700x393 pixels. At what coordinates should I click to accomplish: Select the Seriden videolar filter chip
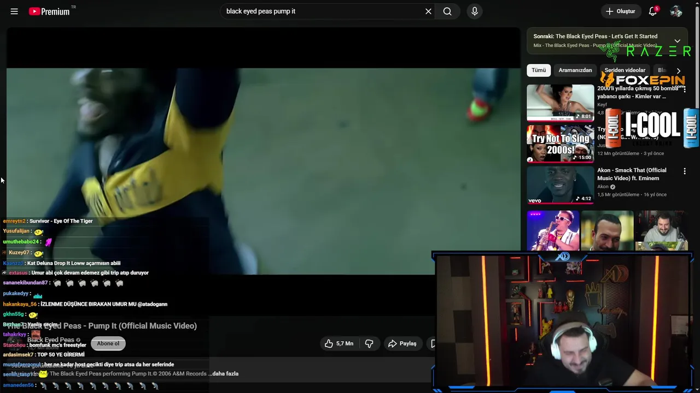pyautogui.click(x=625, y=70)
